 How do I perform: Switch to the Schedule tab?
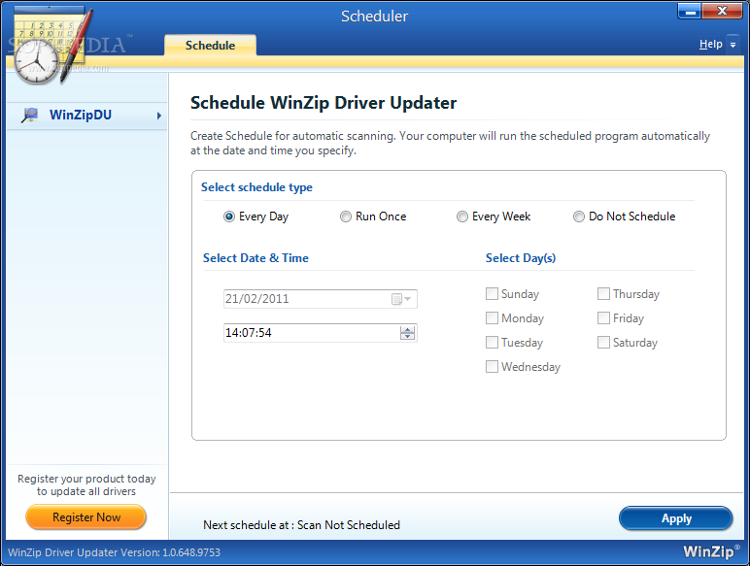pos(210,46)
